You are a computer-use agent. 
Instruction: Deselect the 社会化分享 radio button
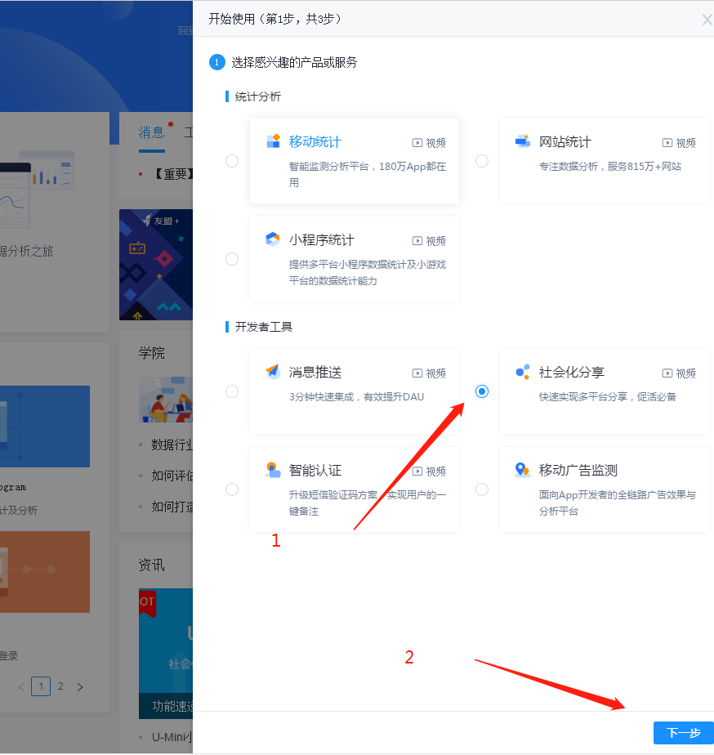tap(482, 391)
